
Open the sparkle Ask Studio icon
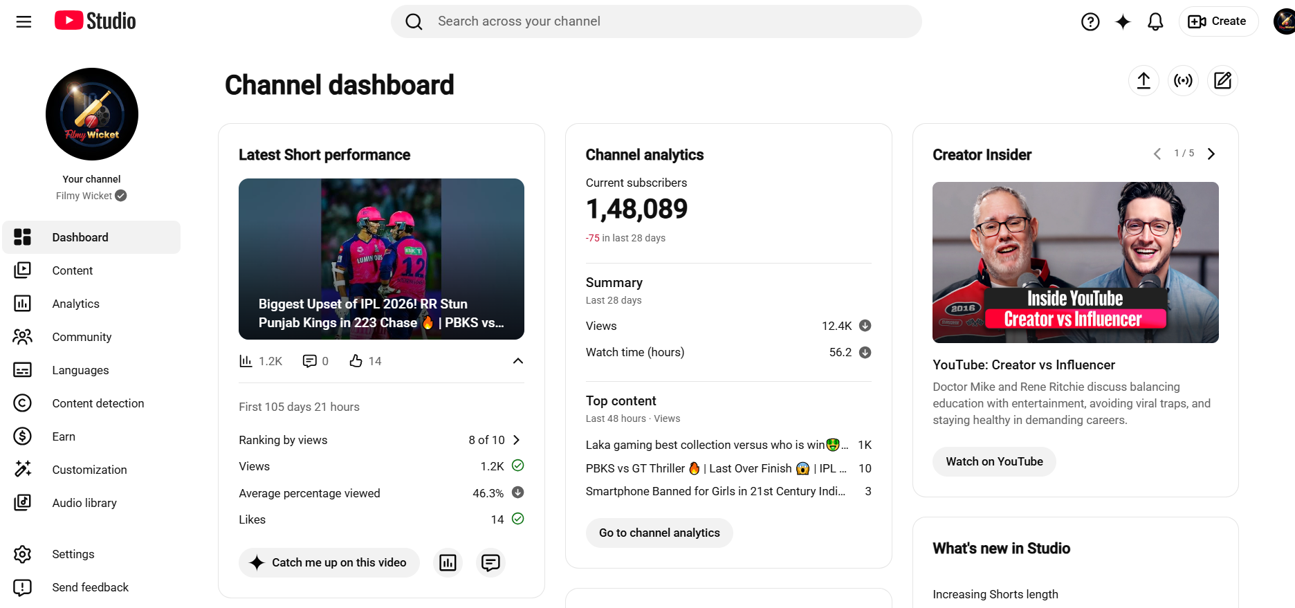point(1123,21)
